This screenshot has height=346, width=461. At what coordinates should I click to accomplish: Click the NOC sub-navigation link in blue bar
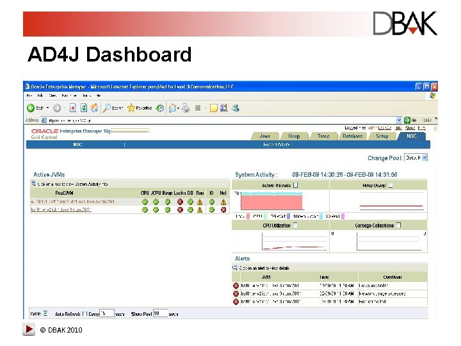click(x=77, y=144)
